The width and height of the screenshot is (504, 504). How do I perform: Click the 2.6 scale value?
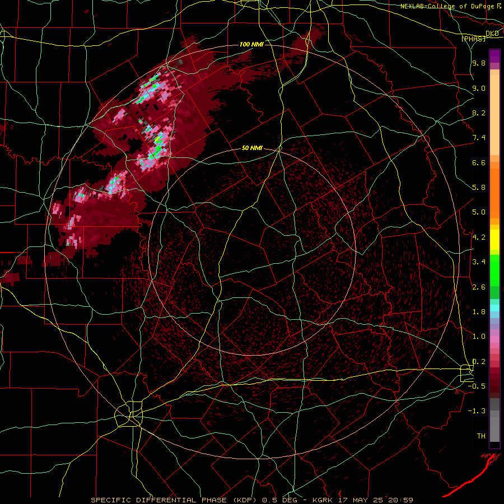coord(479,287)
